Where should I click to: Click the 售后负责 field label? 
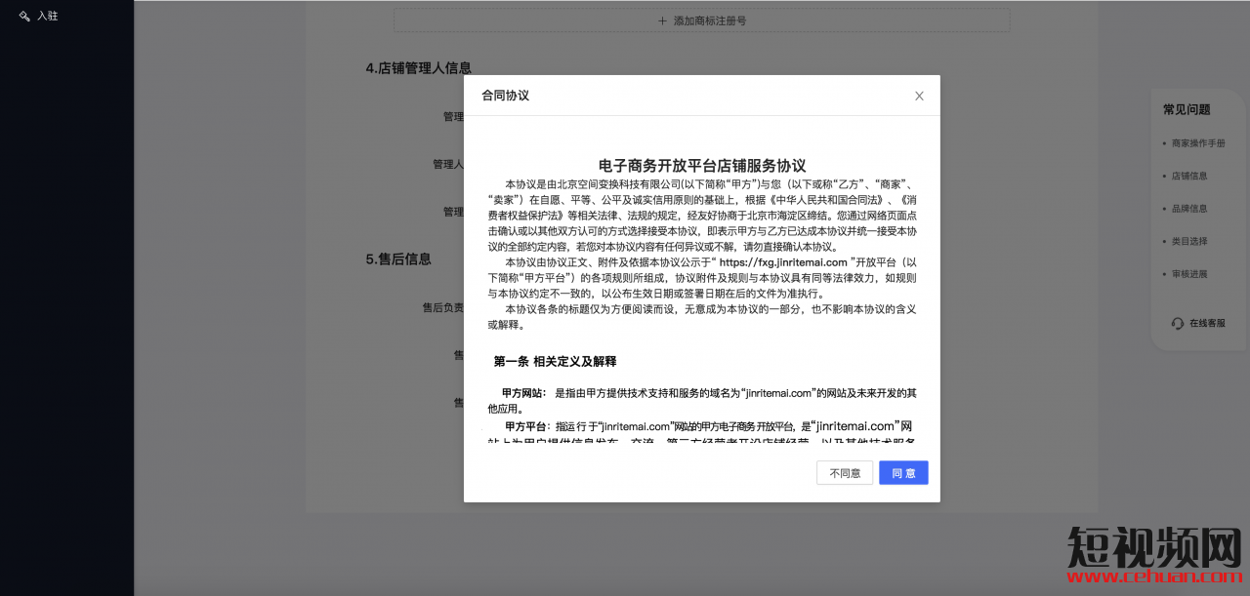(x=442, y=307)
